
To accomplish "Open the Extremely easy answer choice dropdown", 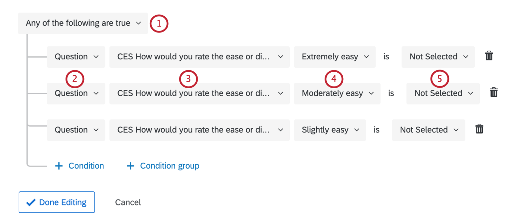I will click(x=335, y=57).
